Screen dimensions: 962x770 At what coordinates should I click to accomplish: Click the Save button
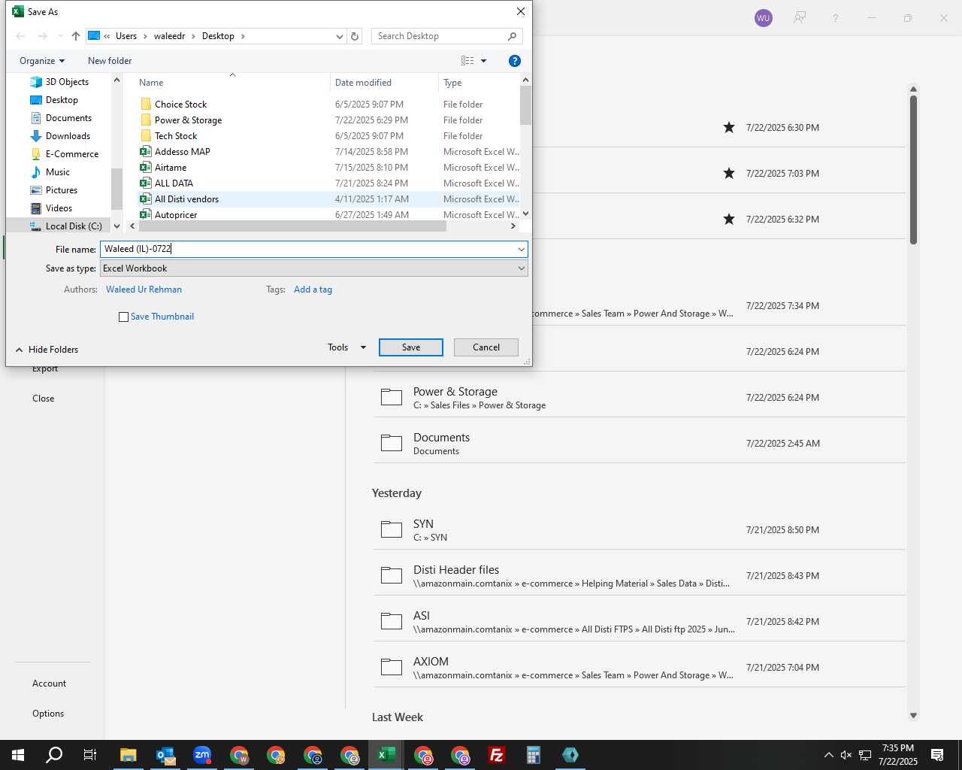pos(411,347)
